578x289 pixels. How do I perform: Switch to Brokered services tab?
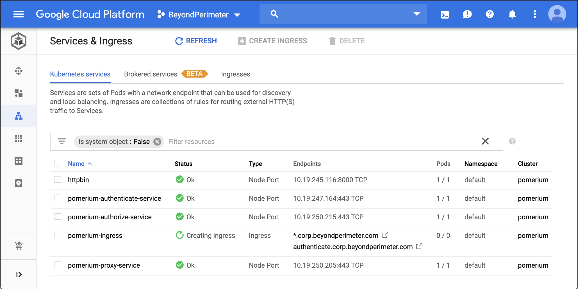[151, 74]
